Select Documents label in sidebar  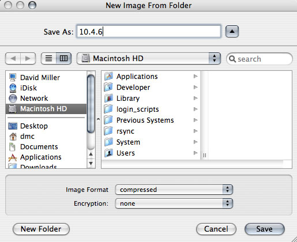pos(39,147)
